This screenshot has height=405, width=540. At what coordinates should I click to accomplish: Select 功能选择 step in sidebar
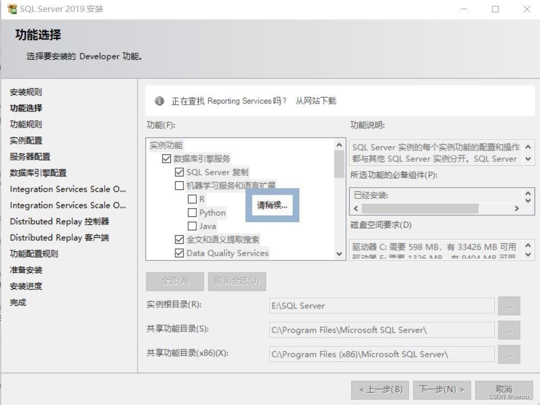(26, 108)
